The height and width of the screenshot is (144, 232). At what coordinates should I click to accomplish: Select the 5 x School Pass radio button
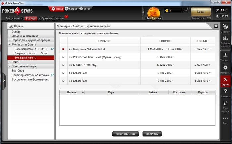point(63,73)
